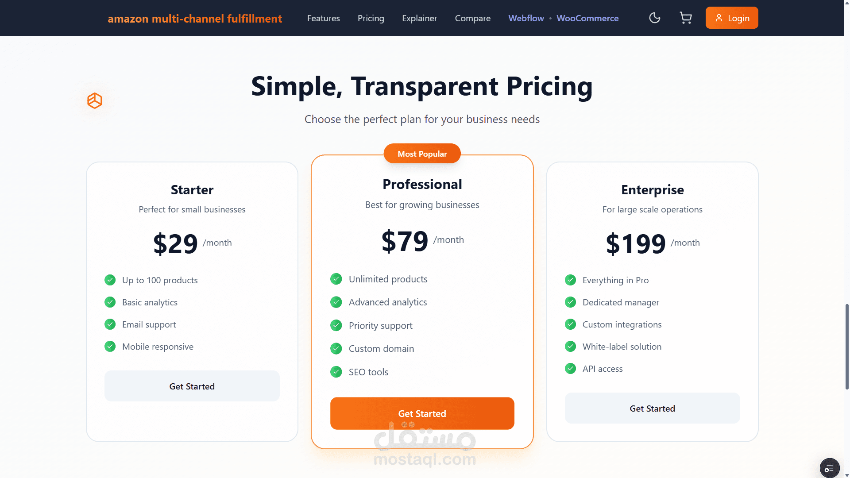850x478 pixels.
Task: Click the floating menu icon at bottom right
Action: pos(829,468)
